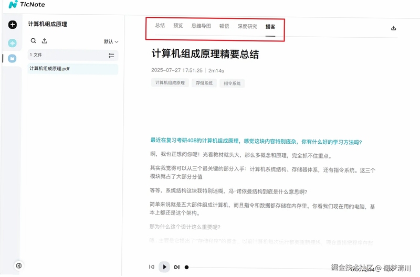Viewport: 420px width, 277px height.
Task: Skip to previous segment
Action: click(x=152, y=267)
